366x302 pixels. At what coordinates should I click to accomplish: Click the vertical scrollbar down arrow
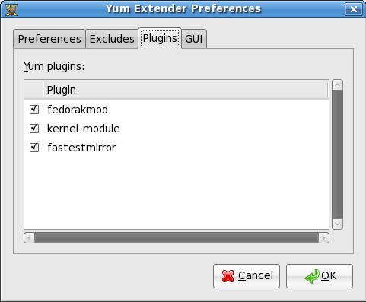click(x=337, y=224)
